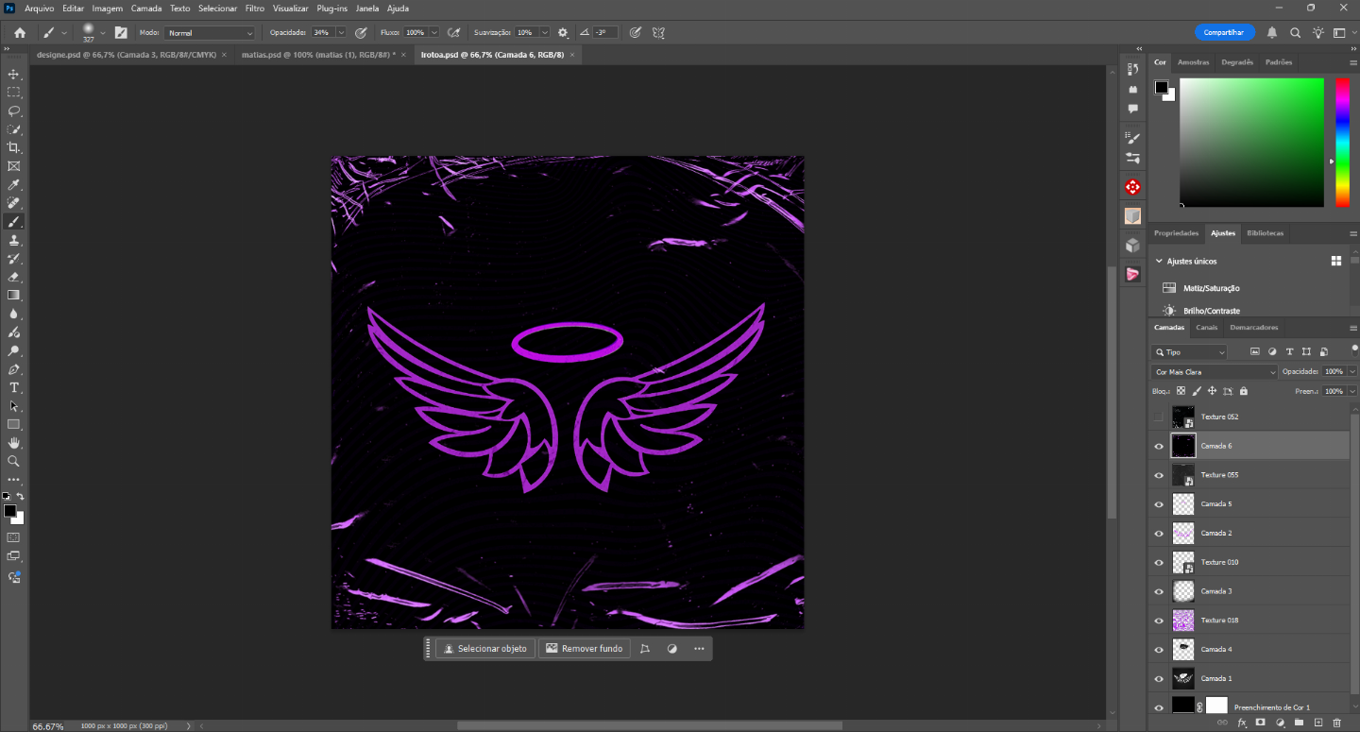Toggle visibility of Texture 010 layer
Image resolution: width=1360 pixels, height=732 pixels.
pos(1159,562)
